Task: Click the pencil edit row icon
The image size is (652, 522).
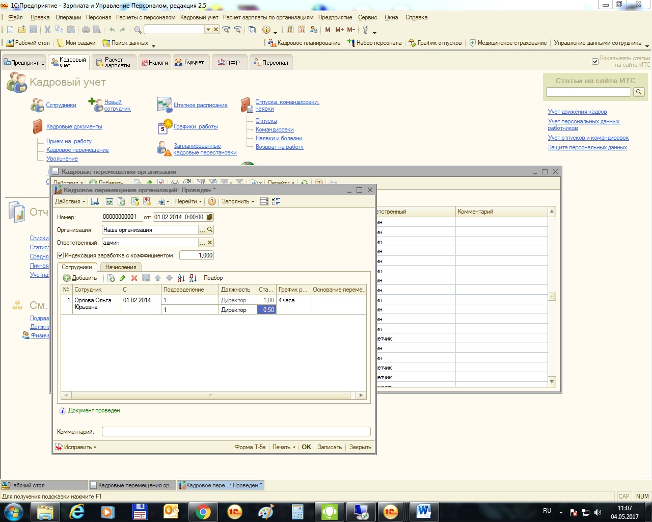Action: point(122,278)
